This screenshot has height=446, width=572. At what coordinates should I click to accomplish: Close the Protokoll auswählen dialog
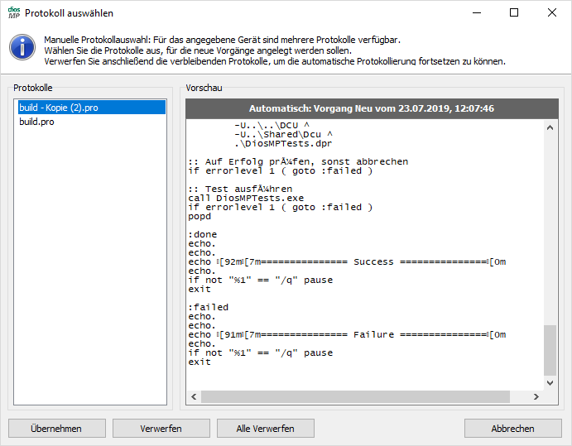click(552, 12)
